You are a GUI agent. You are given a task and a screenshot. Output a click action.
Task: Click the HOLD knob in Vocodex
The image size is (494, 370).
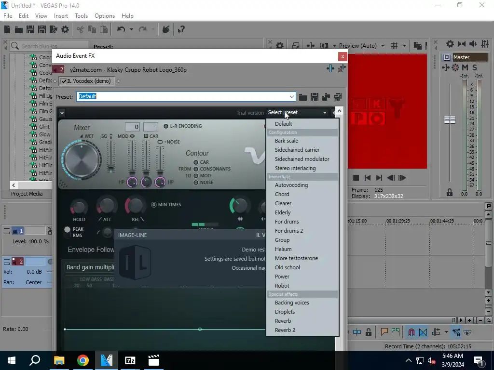[x=79, y=207]
